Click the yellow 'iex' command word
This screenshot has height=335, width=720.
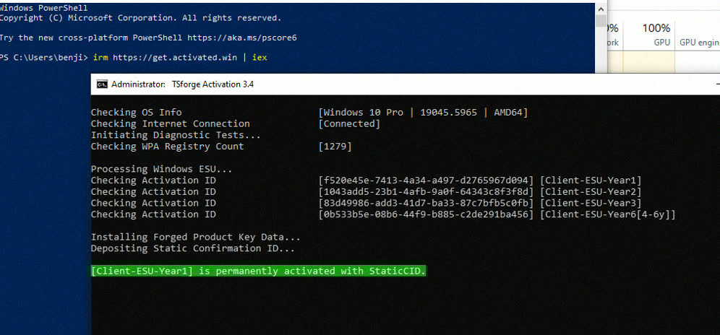(x=260, y=57)
